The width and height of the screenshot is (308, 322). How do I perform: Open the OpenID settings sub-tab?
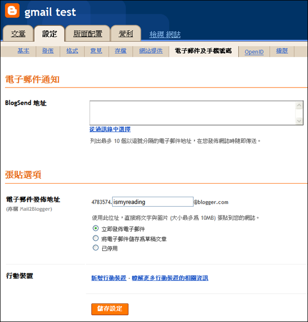point(254,52)
